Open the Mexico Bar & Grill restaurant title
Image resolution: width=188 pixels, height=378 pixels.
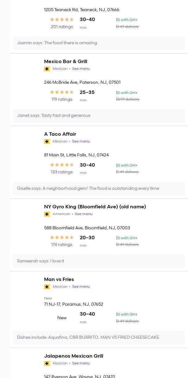pyautogui.click(x=66, y=62)
